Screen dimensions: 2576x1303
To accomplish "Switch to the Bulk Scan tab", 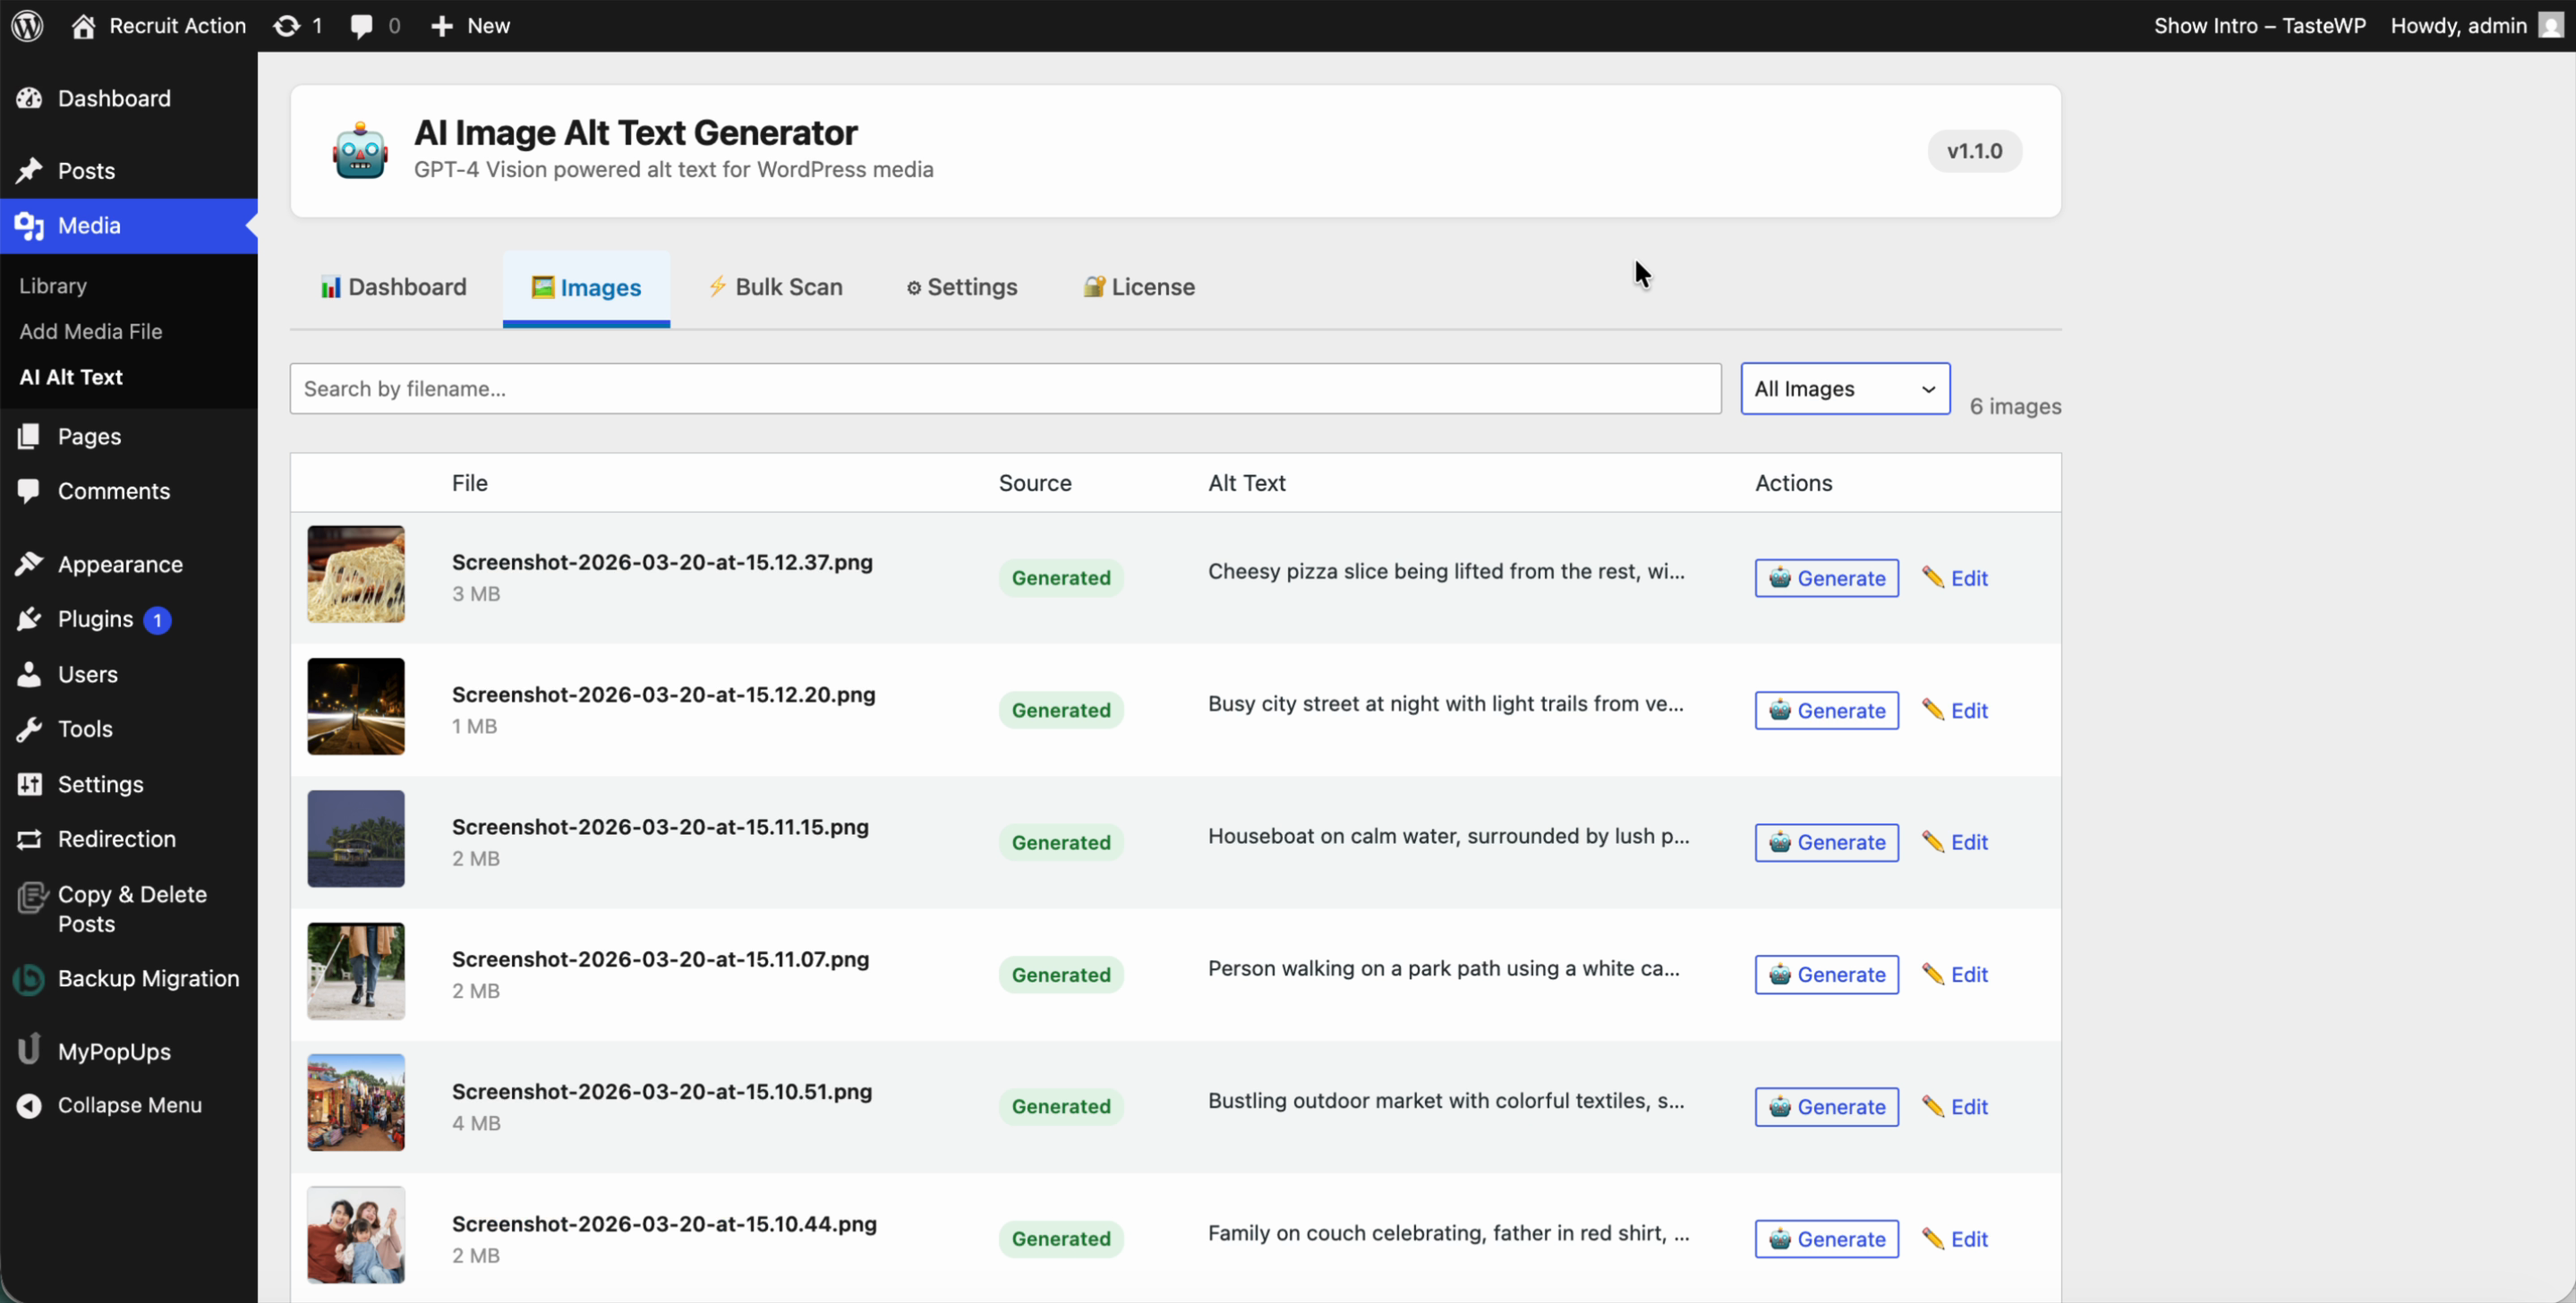I will coord(775,288).
